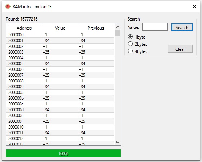Click the melonDS icon in the title bar
Viewport: 202px width, 162px height.
pyautogui.click(x=8, y=6)
